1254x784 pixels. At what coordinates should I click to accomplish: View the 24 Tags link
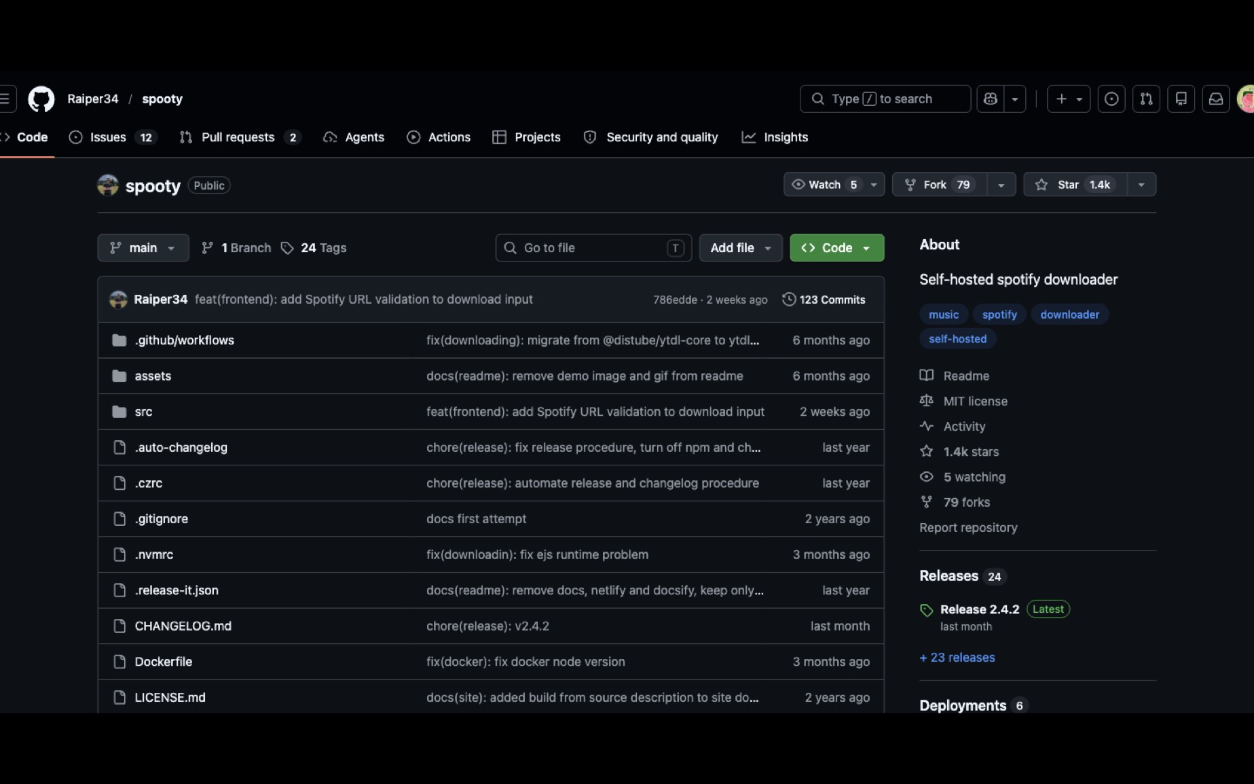314,248
